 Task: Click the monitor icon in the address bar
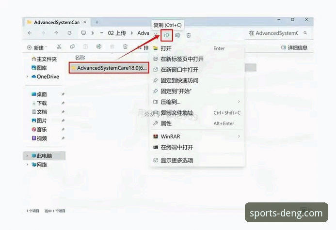point(83,33)
